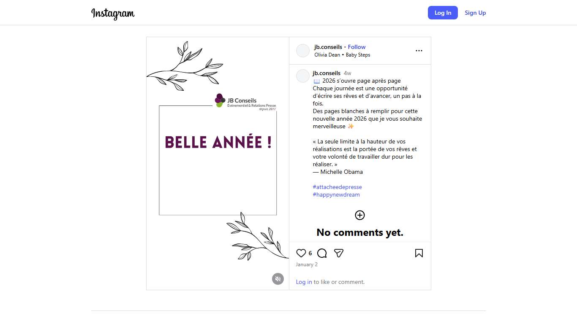Unmute the video with the speaker icon
This screenshot has width=577, height=324.
pos(278,279)
